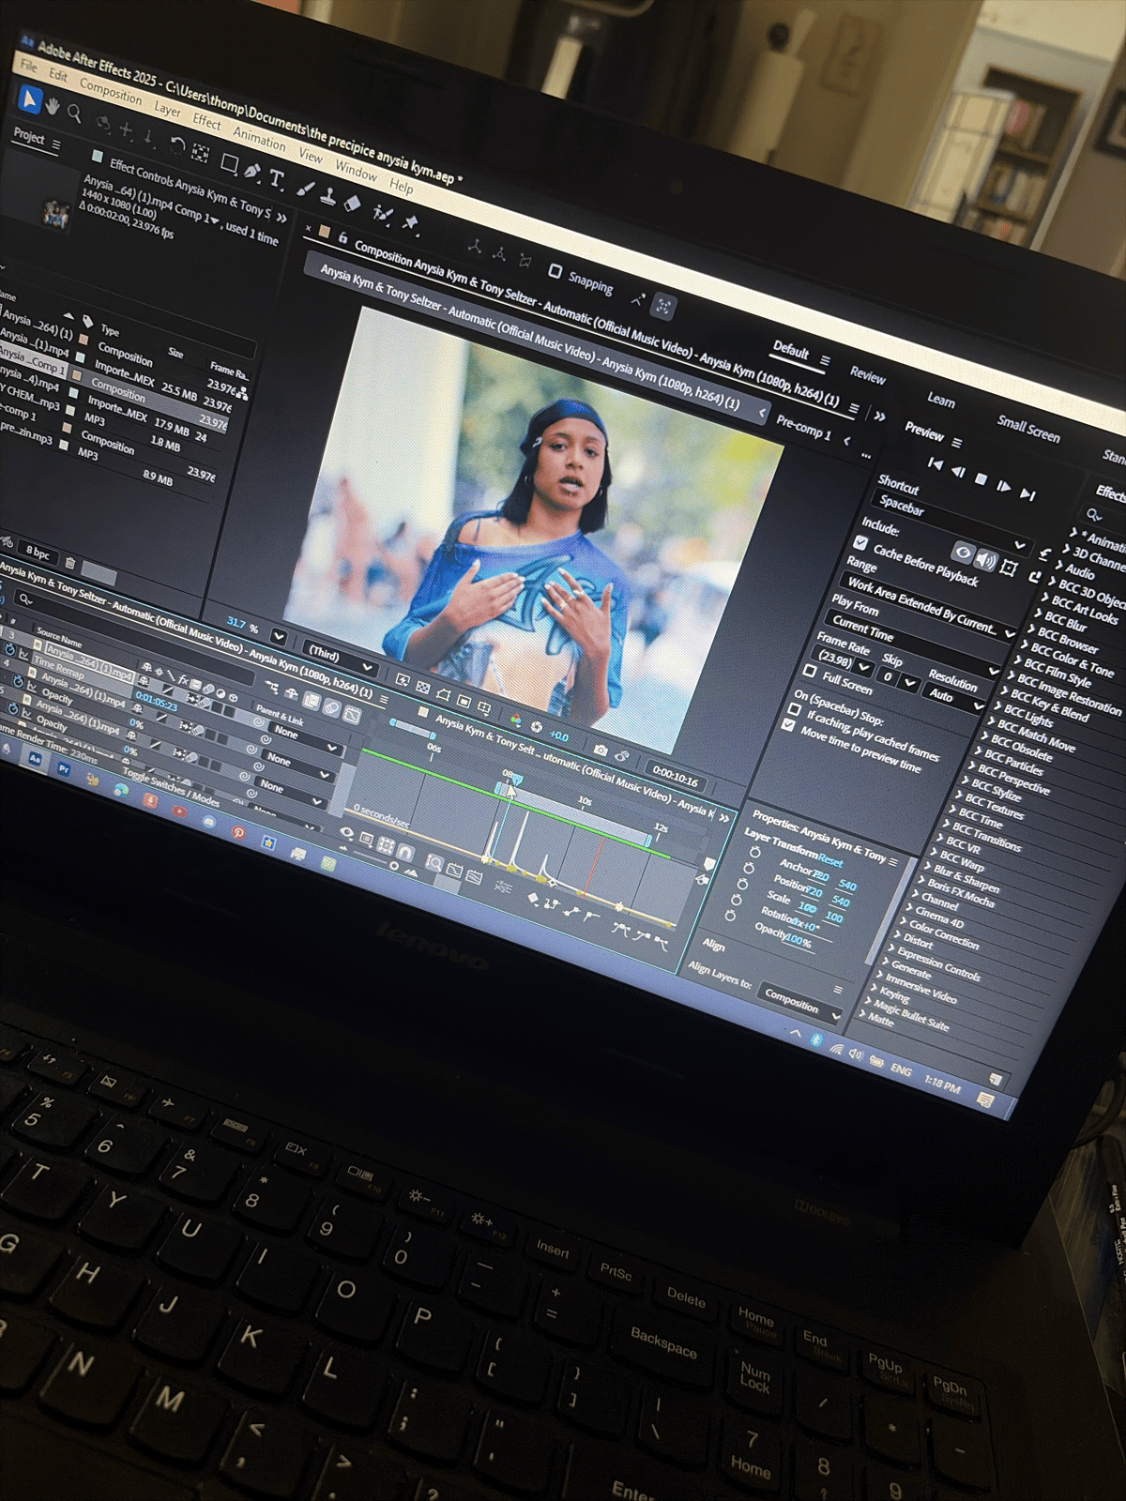Enable the Snapping checkbox
Image resolution: width=1126 pixels, height=1501 pixels.
[x=555, y=271]
